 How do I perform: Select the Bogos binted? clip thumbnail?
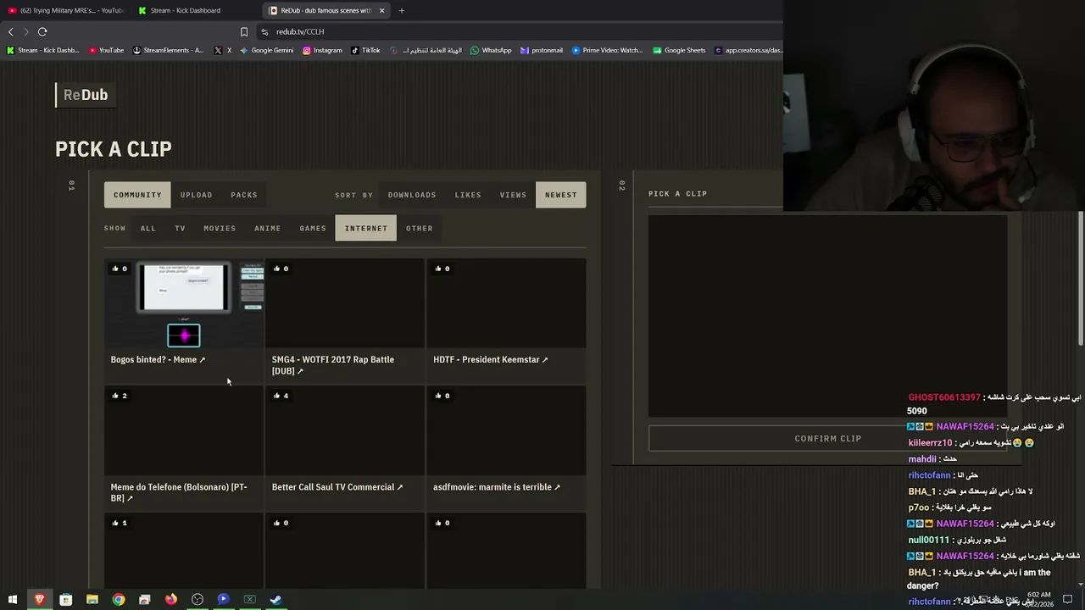point(184,303)
